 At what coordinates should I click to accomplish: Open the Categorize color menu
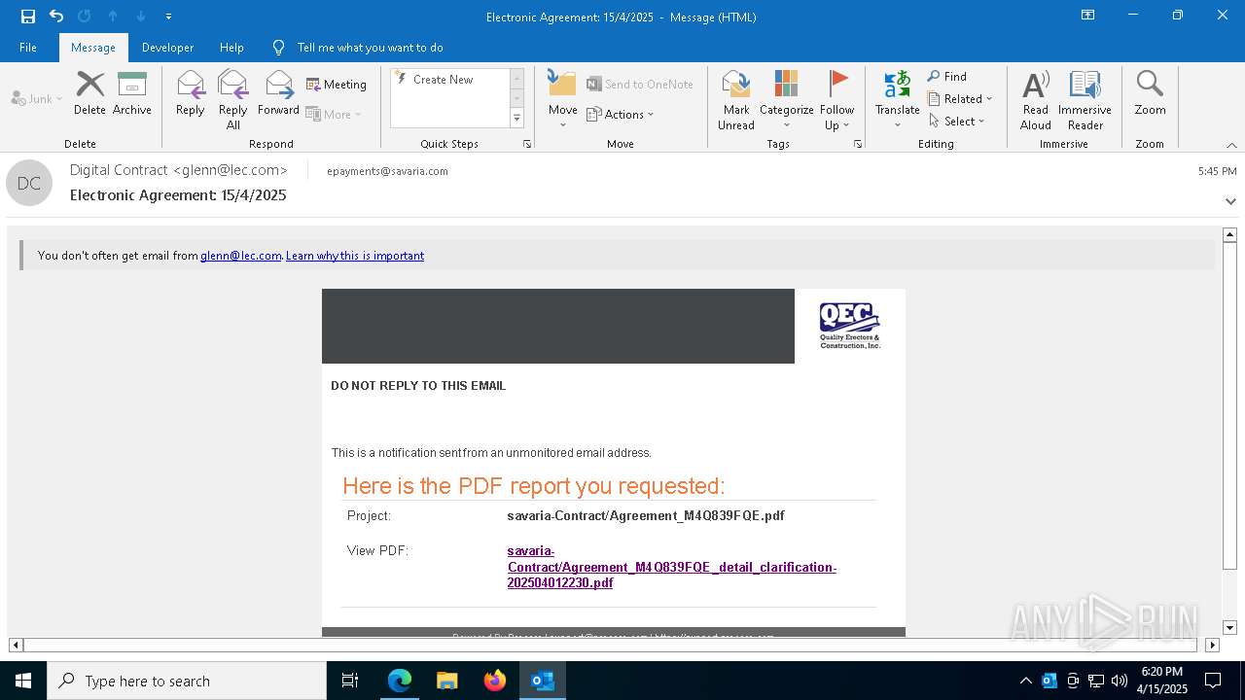787,100
